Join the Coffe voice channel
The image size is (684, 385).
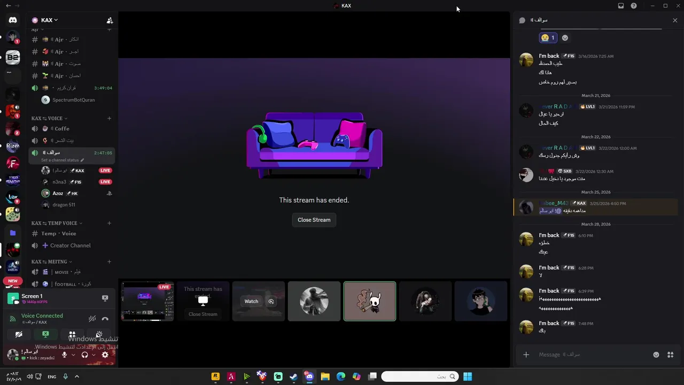[72, 129]
